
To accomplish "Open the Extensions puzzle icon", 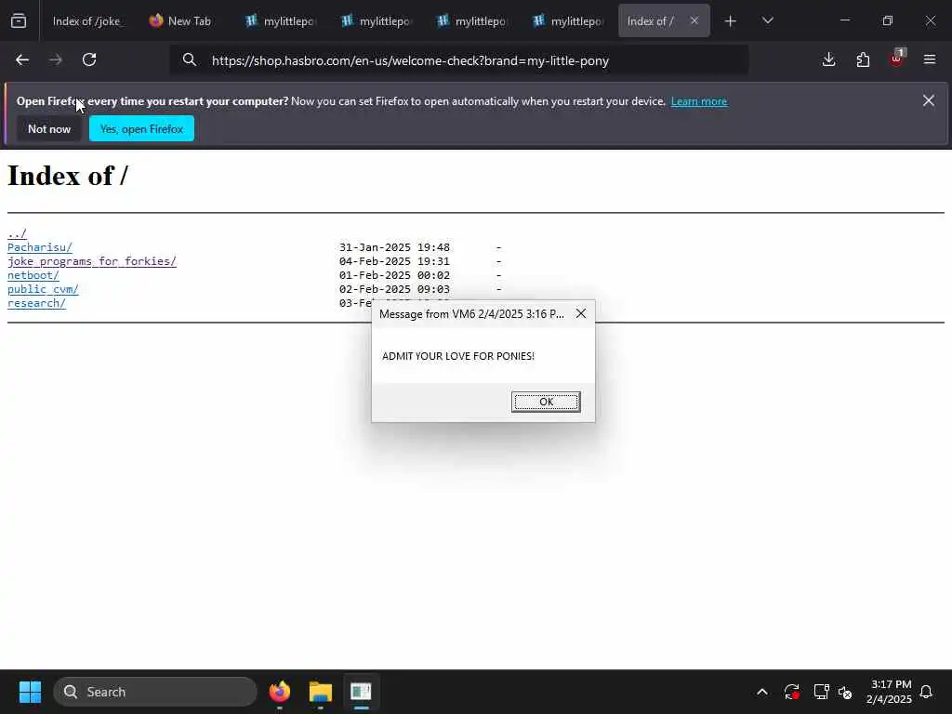I will 863,59.
